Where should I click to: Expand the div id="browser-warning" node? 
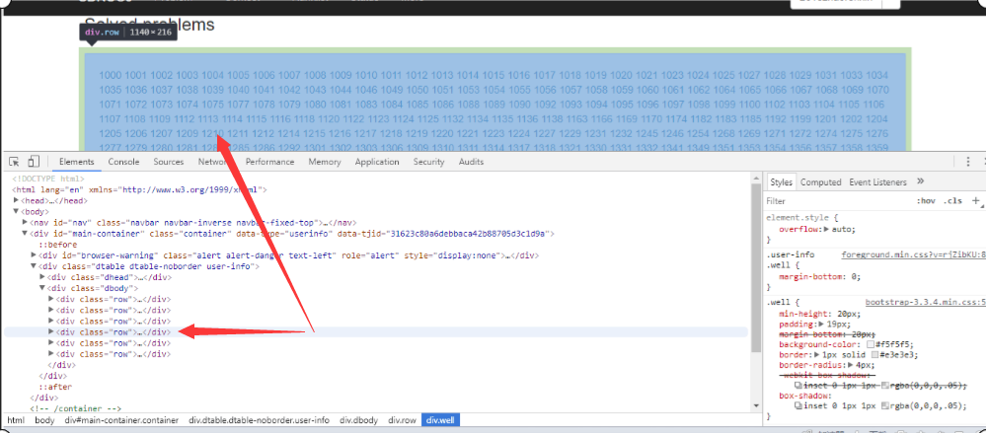[x=34, y=255]
